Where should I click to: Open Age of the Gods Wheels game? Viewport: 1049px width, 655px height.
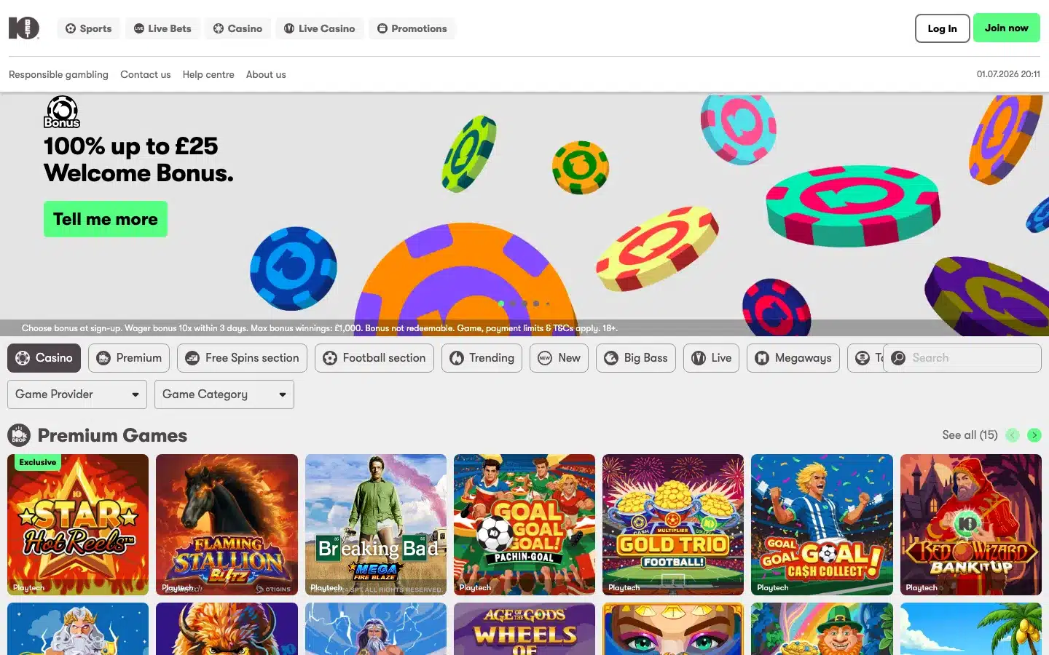(x=524, y=629)
